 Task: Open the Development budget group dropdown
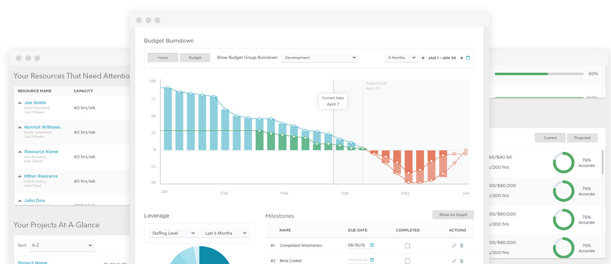click(319, 57)
